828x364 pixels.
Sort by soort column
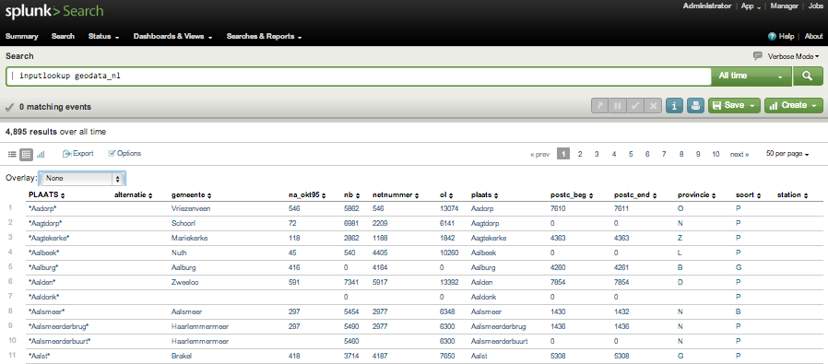(x=748, y=195)
